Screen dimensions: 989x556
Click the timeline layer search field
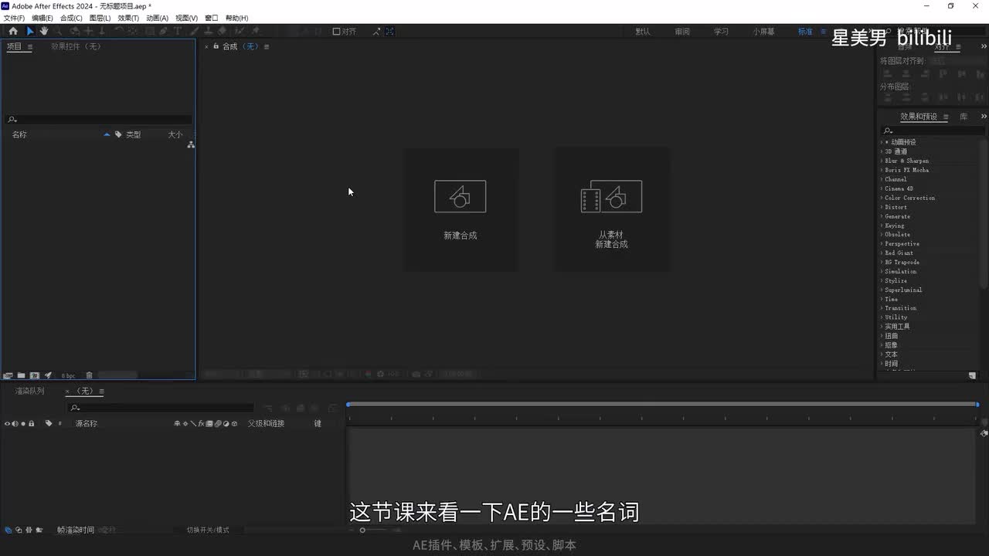(x=161, y=408)
